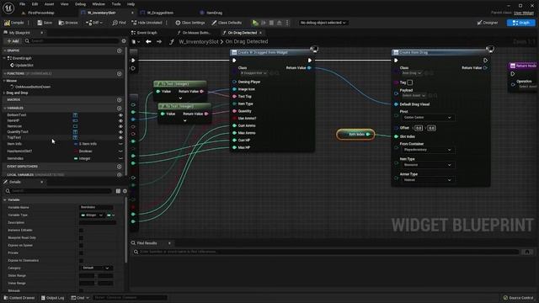Enable Private checkbox
The width and height of the screenshot is (539, 303).
81,252
